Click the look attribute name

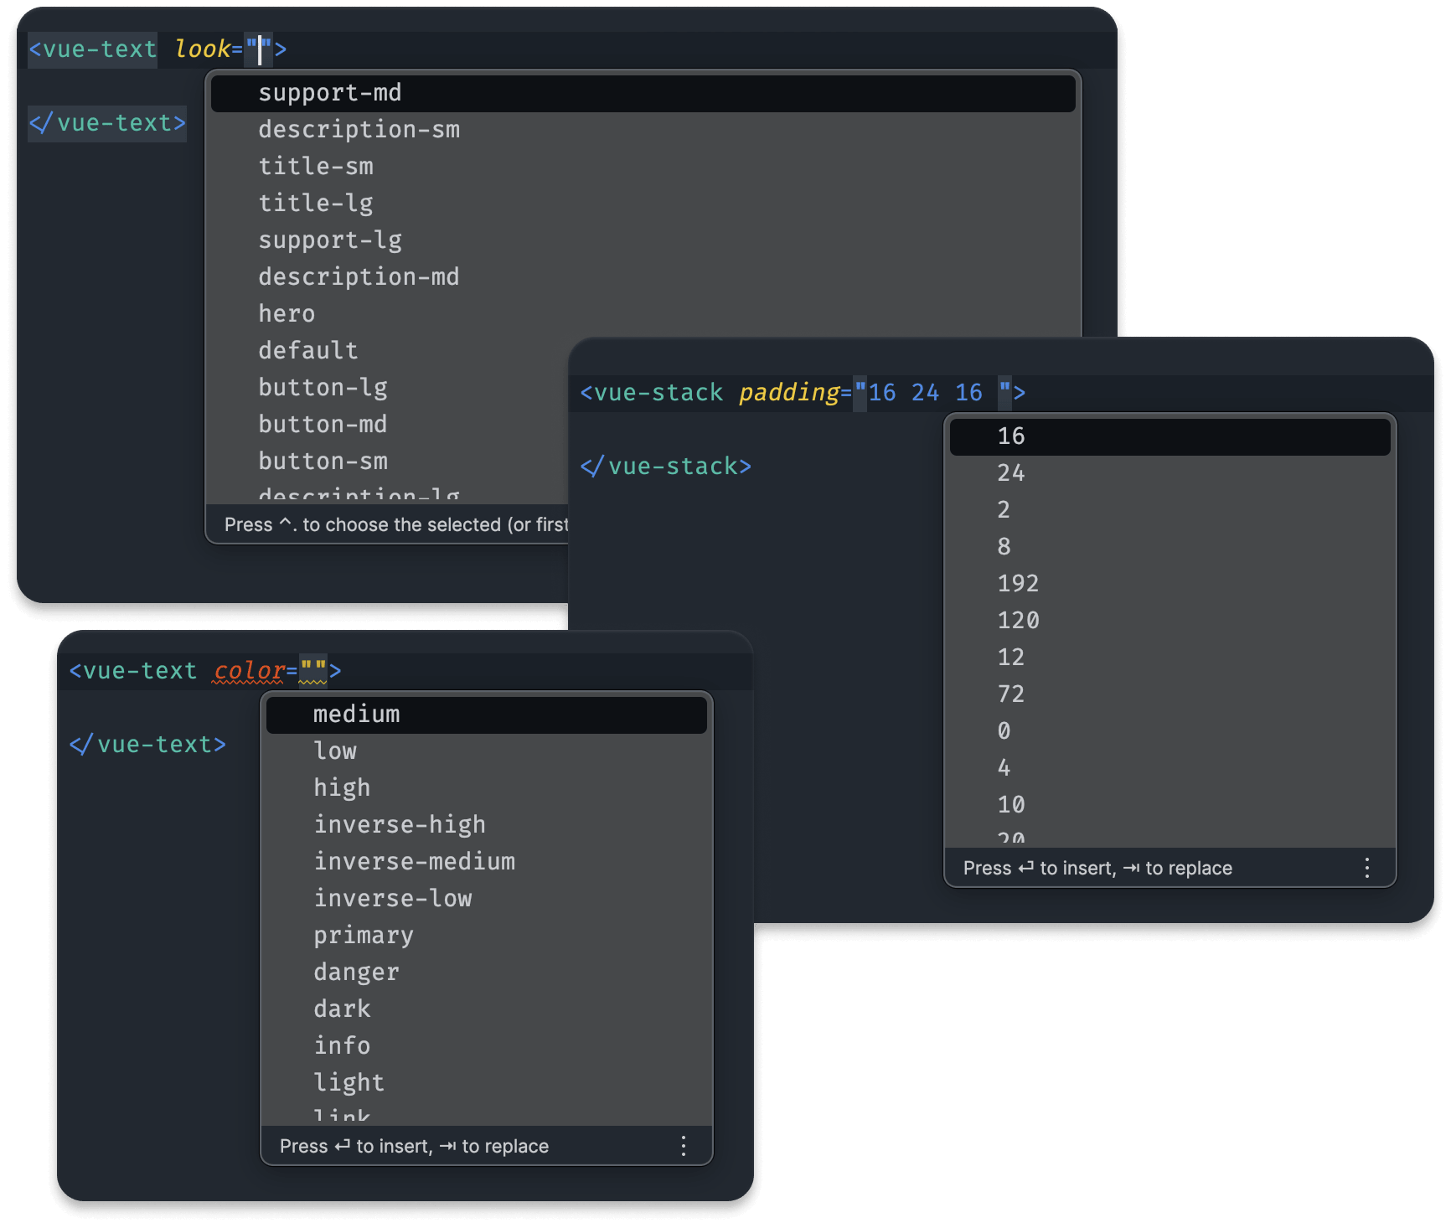point(203,49)
